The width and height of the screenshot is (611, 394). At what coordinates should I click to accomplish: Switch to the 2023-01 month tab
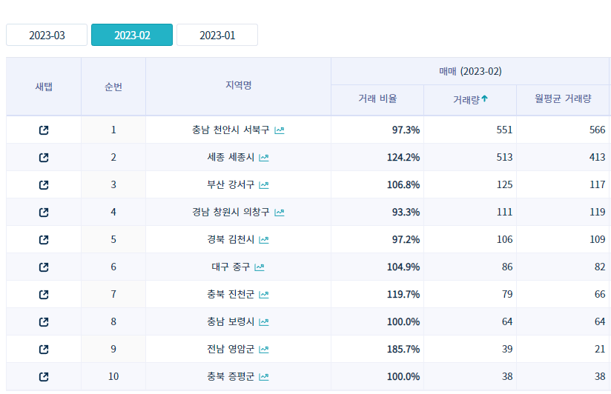217,35
